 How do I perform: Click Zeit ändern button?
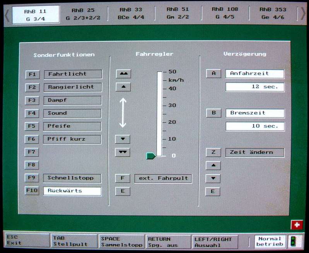254,152
